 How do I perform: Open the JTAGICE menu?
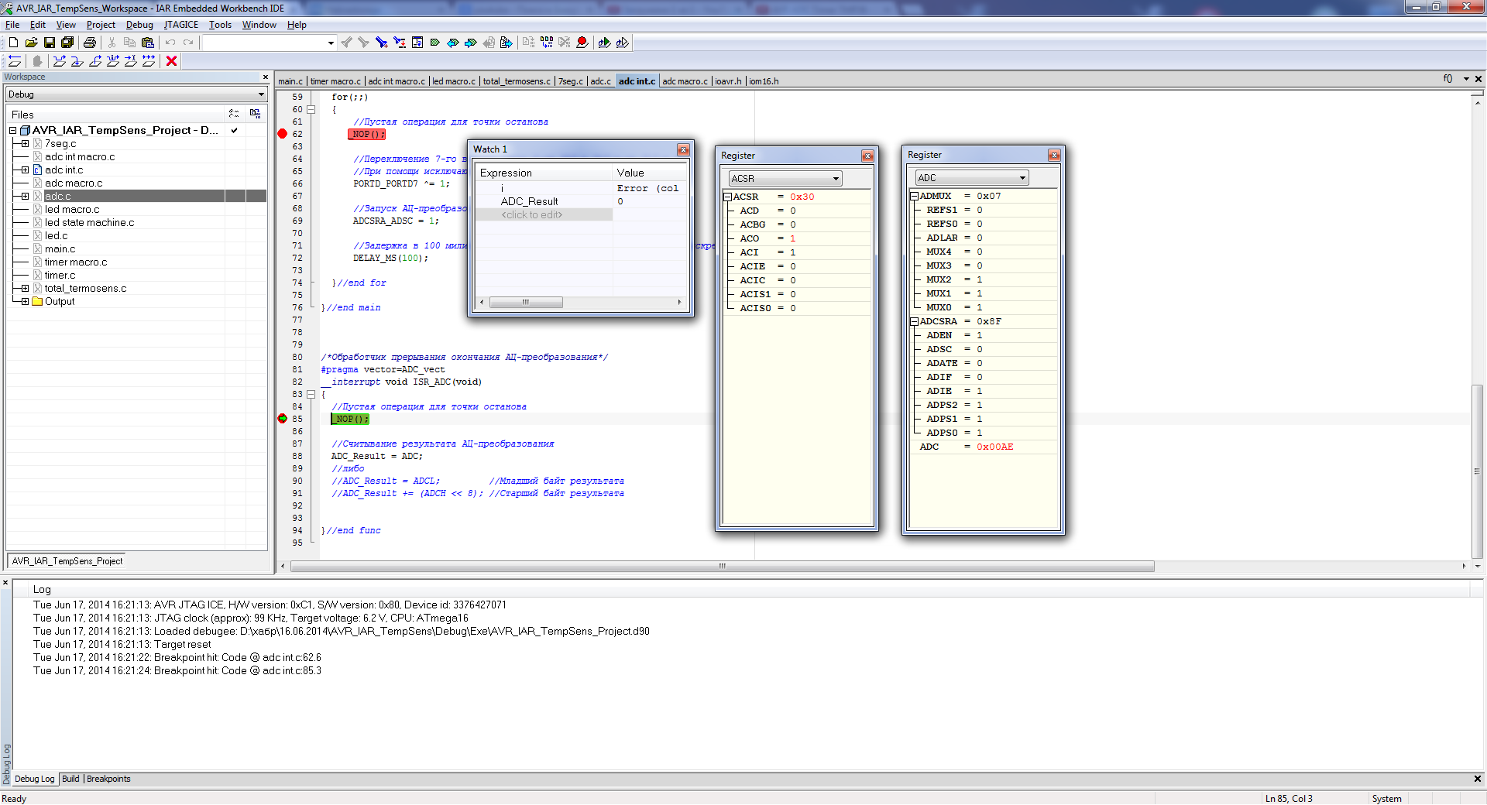click(181, 25)
